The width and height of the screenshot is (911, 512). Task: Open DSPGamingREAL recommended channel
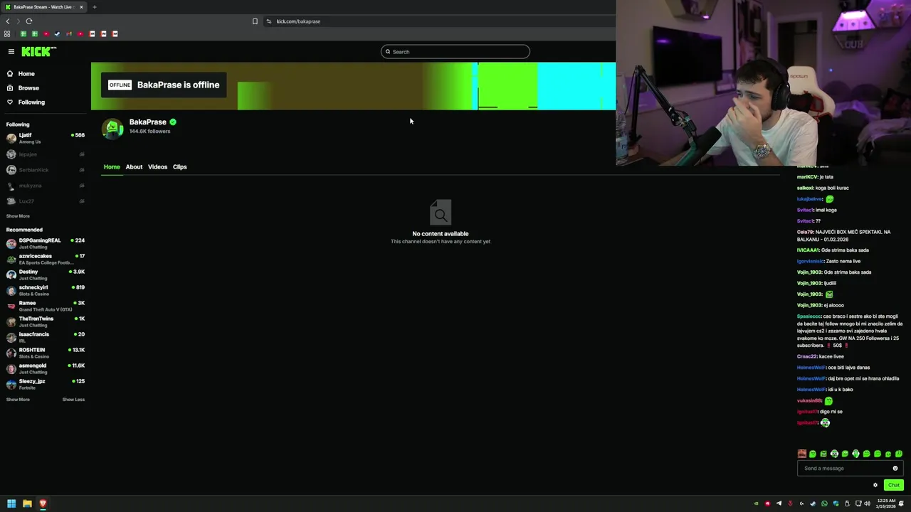[44, 243]
